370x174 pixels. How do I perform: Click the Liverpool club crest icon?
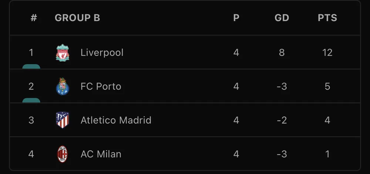coord(63,52)
